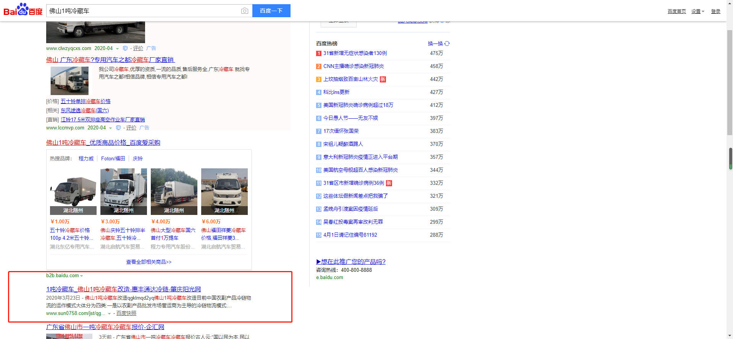Click 新 tag beside 31省区市新增确诊 topic
Screen dimensions: 733x339
coord(389,183)
